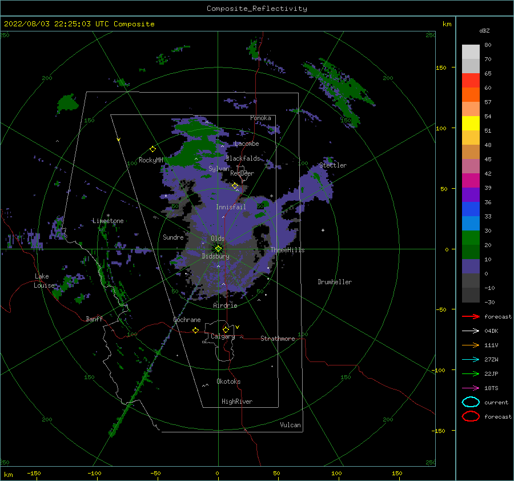
Task: Click the dBZ legend heading
Action: tap(484, 31)
